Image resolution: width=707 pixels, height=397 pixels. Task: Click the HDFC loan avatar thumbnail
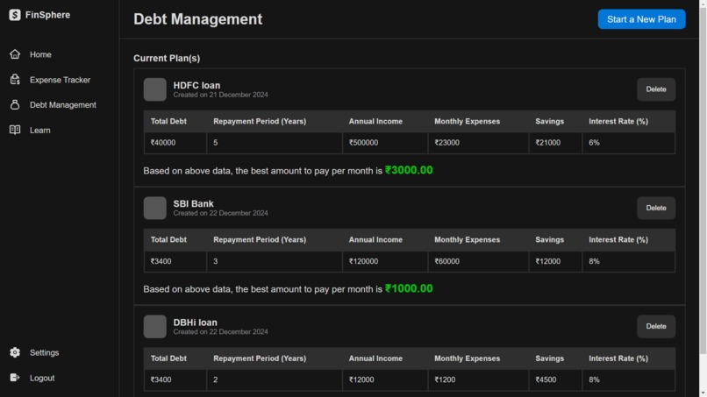coord(154,89)
